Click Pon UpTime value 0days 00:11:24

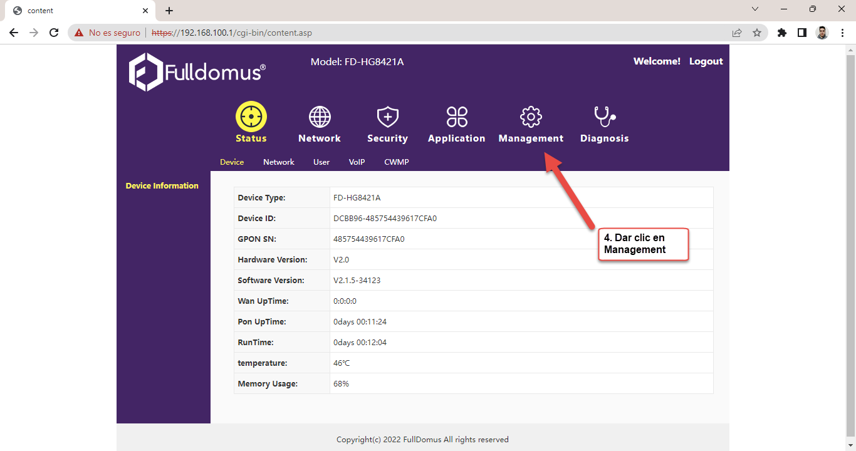(x=360, y=321)
